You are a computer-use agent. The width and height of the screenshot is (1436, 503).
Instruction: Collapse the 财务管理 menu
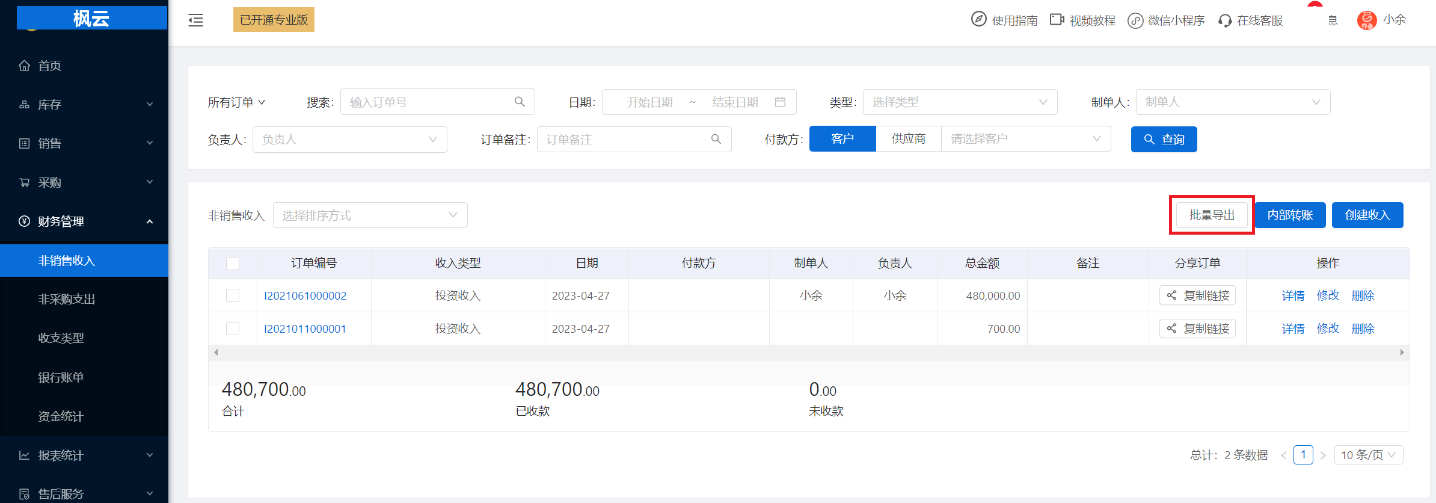tap(84, 221)
